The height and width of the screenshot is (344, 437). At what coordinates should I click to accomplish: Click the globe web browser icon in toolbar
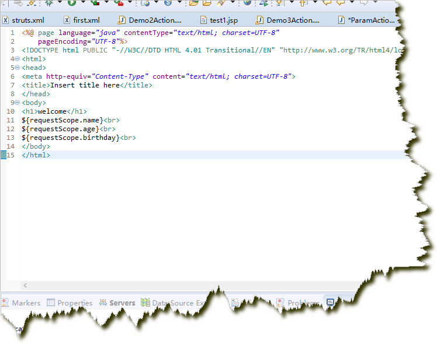pyautogui.click(x=247, y=2)
